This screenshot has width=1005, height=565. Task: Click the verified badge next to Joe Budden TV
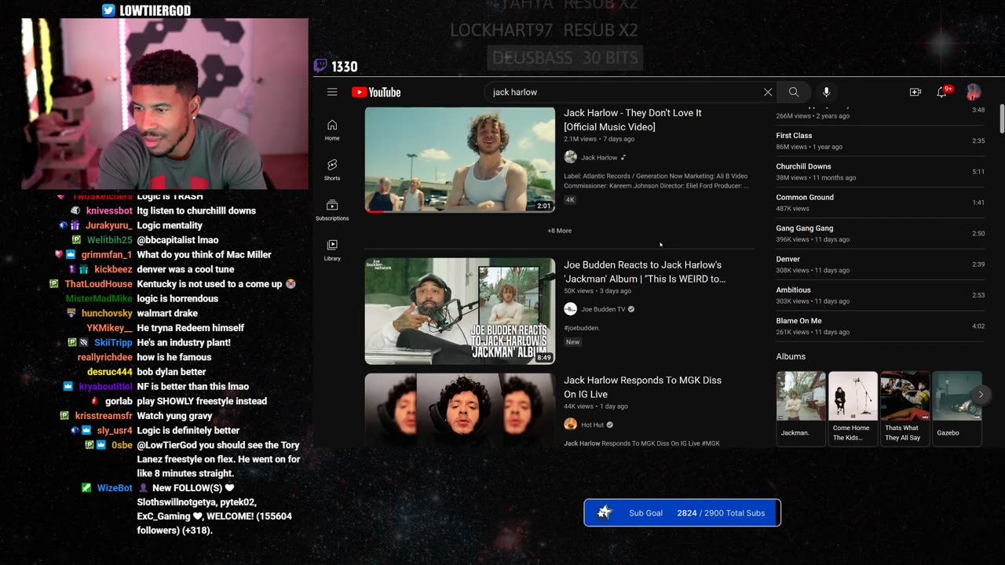click(x=631, y=309)
